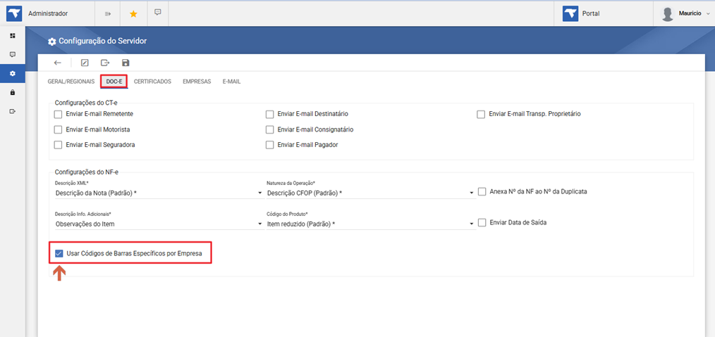Go back using the left arrow toolbar icon
The width and height of the screenshot is (715, 337).
click(x=57, y=63)
